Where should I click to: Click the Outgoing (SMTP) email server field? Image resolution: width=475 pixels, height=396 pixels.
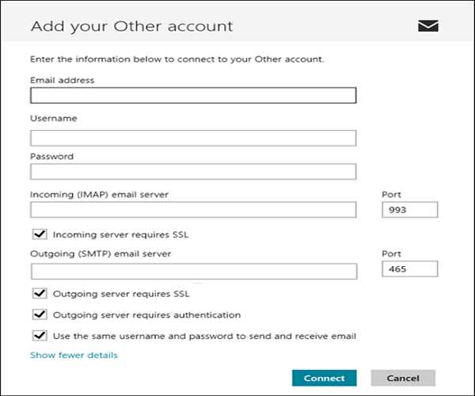point(193,271)
